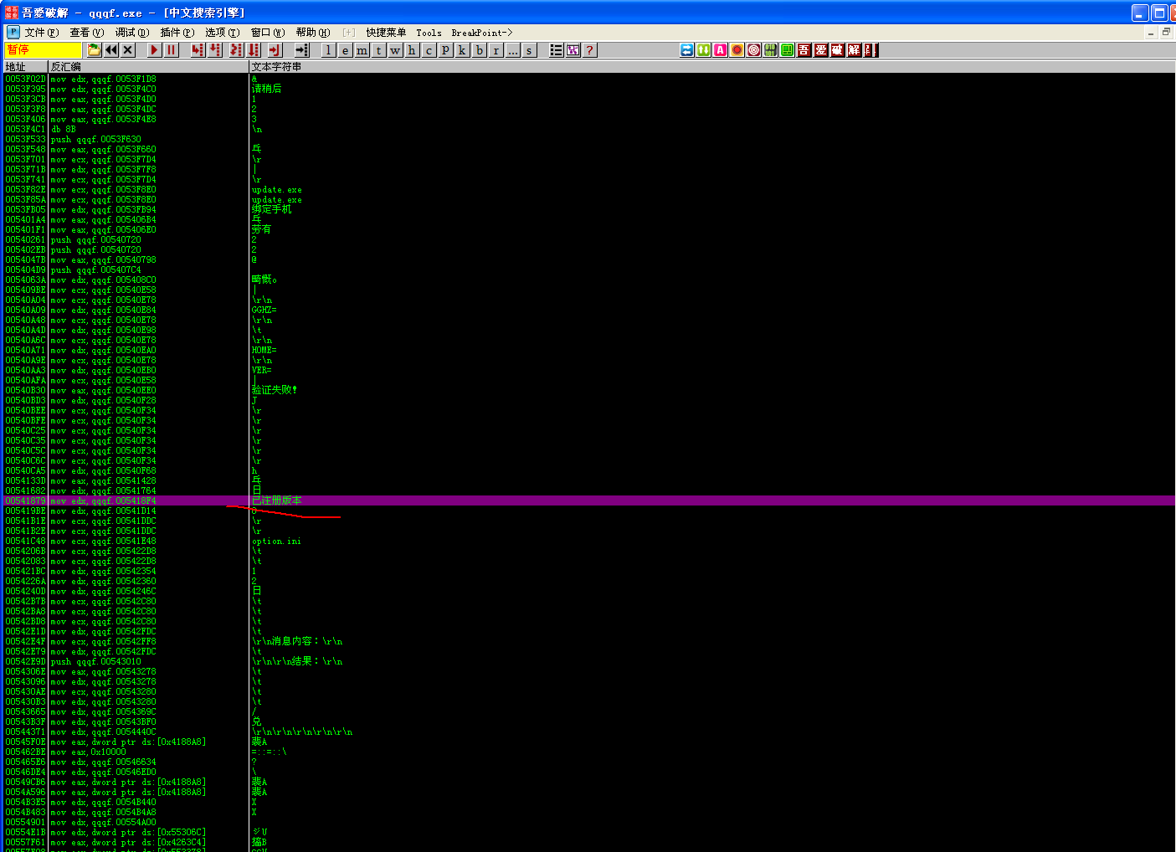The width and height of the screenshot is (1176, 852).
Task: Select the option.ini string row
Action: tap(588, 541)
